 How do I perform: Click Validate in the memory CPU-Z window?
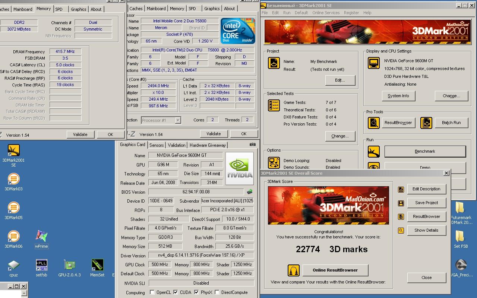[x=80, y=134]
